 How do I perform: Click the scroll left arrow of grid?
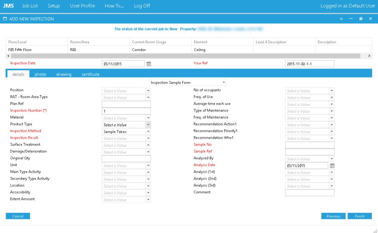click(8, 56)
